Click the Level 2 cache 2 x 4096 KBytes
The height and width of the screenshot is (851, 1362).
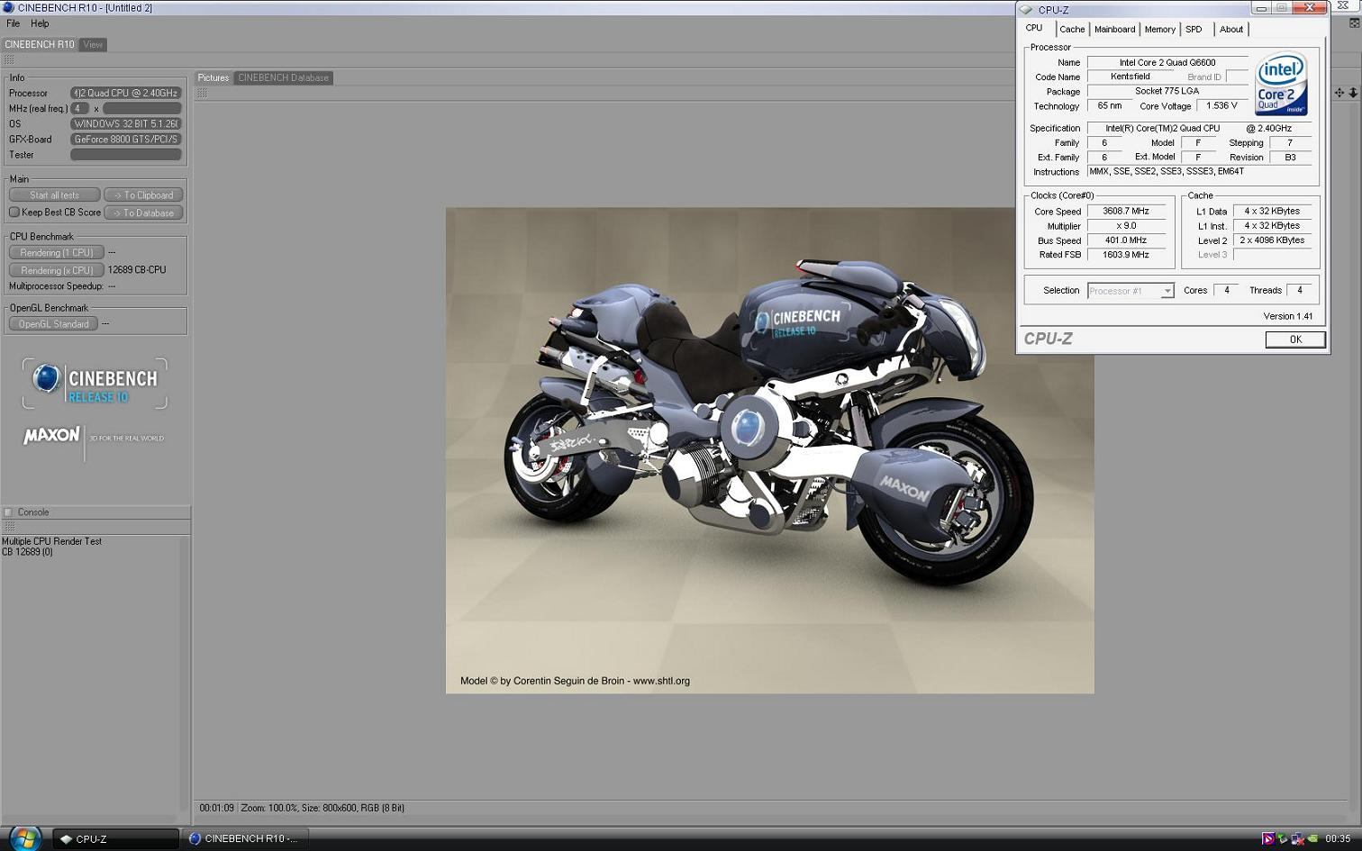click(1272, 240)
